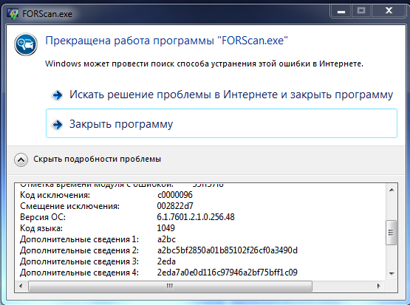Click the 'Код исключения:' label

(x=55, y=195)
